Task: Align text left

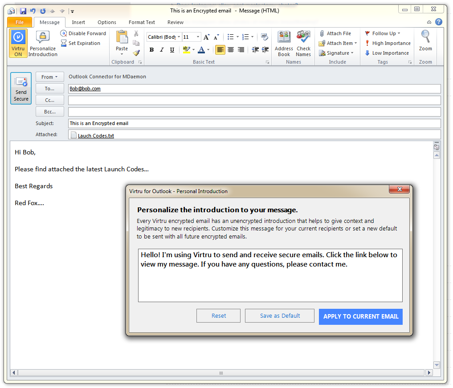Action: 220,50
